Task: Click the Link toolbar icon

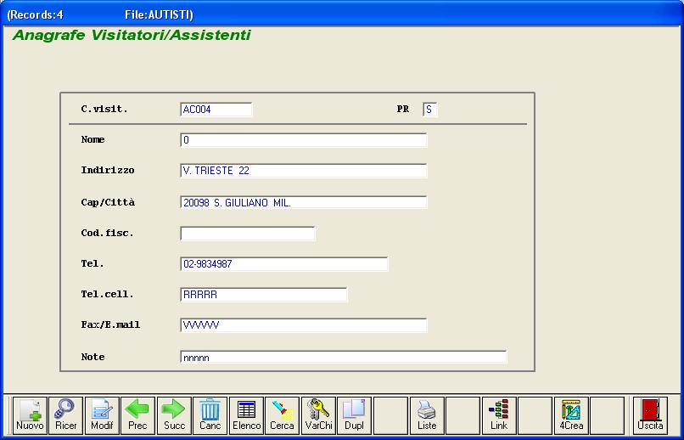Action: coord(498,415)
